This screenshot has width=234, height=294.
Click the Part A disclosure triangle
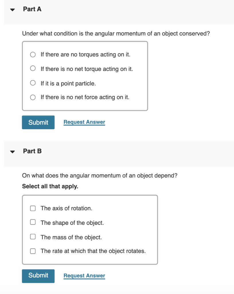pos(12,9)
